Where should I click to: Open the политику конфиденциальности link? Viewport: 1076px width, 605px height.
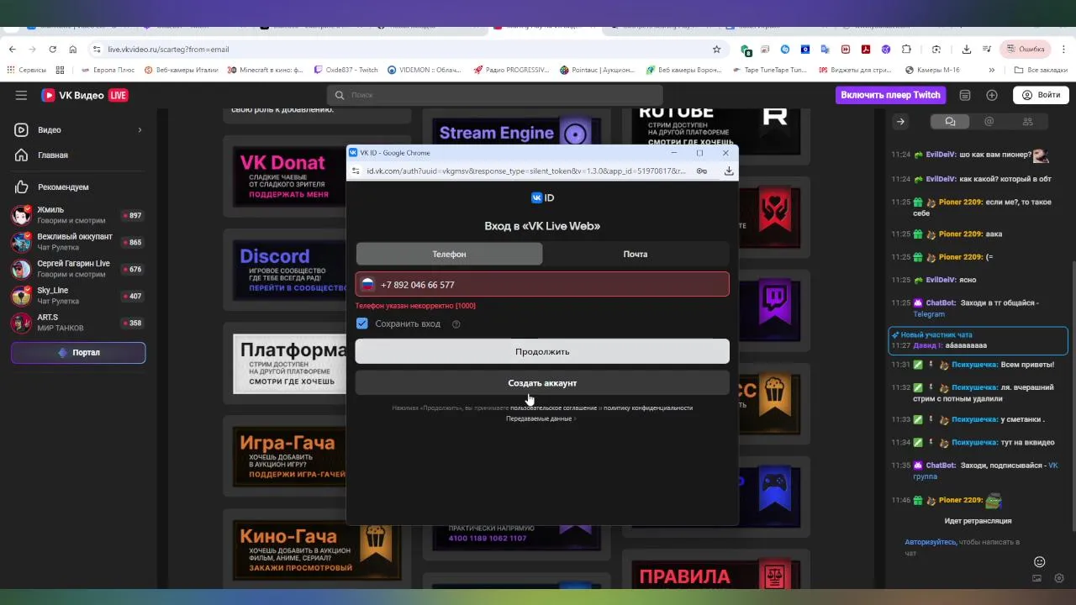click(x=648, y=408)
